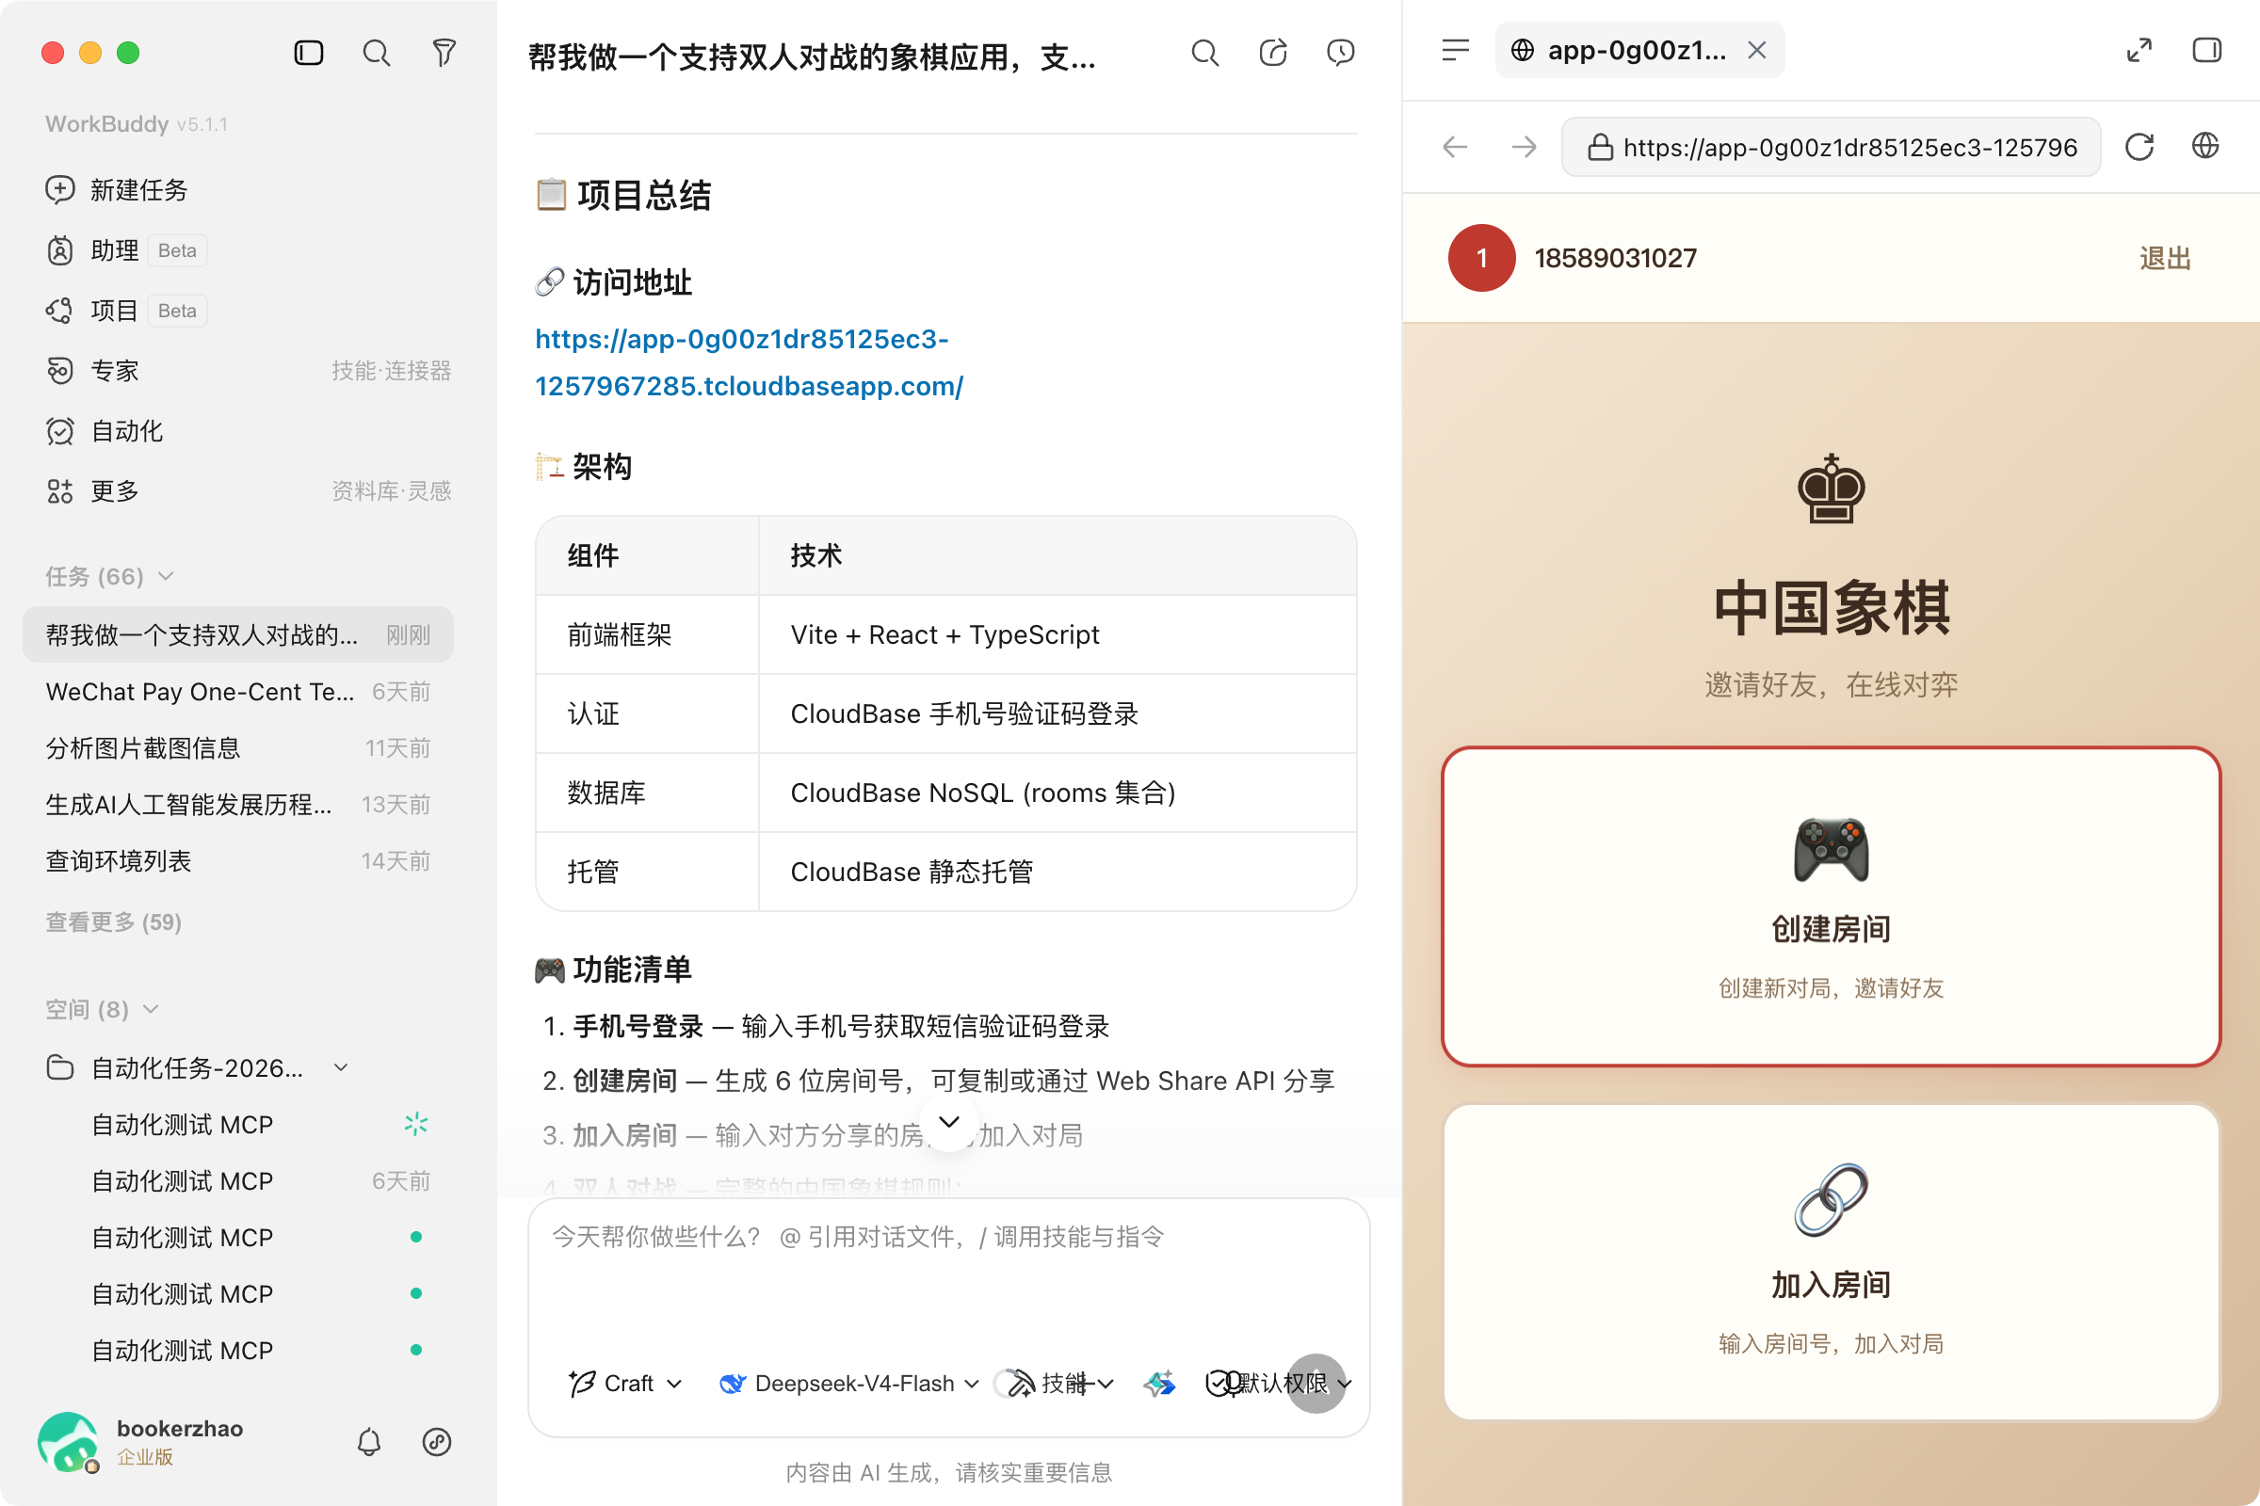Click the app-0g00z1 preview tab
Screen dimensions: 2260x1506
click(1639, 50)
